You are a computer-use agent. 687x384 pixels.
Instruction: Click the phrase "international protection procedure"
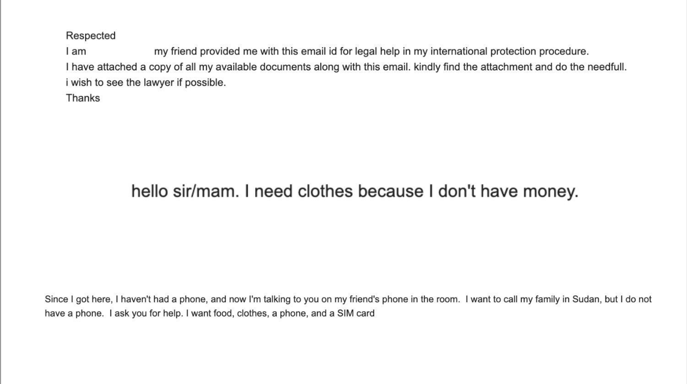(x=509, y=51)
